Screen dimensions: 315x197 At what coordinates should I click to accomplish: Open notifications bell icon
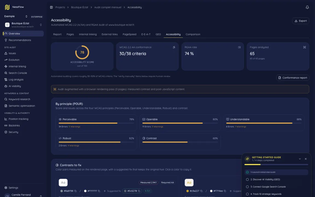[307, 7]
